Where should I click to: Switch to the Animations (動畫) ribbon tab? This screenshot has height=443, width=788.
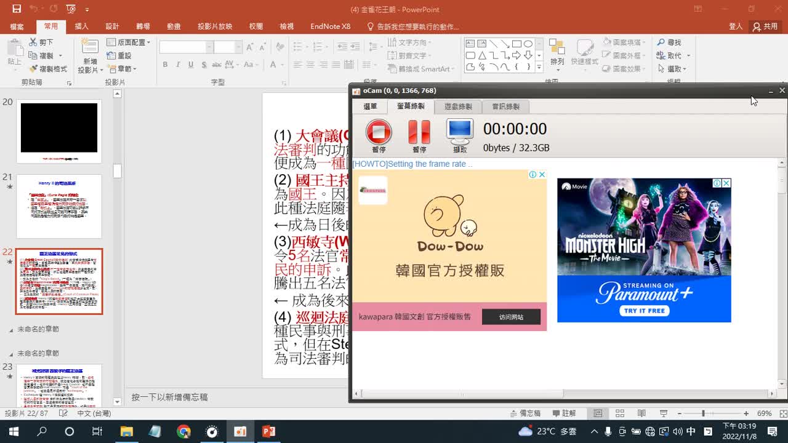point(174,26)
